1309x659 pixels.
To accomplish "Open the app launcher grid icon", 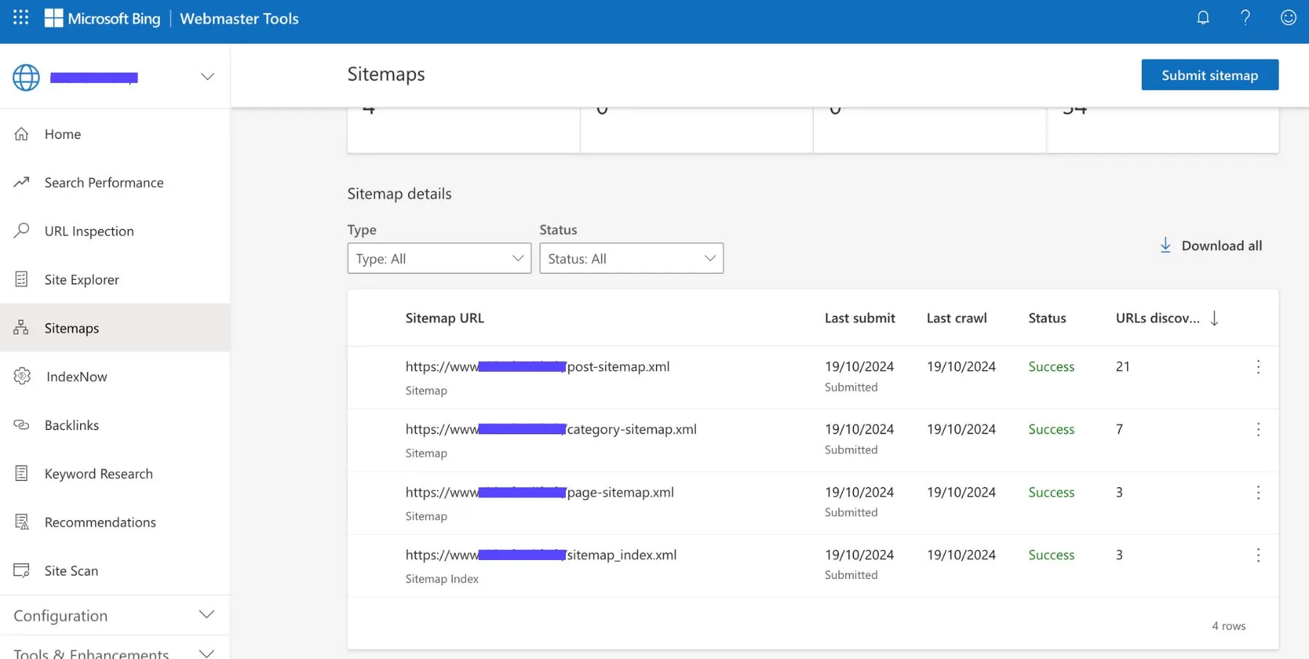I will point(21,17).
